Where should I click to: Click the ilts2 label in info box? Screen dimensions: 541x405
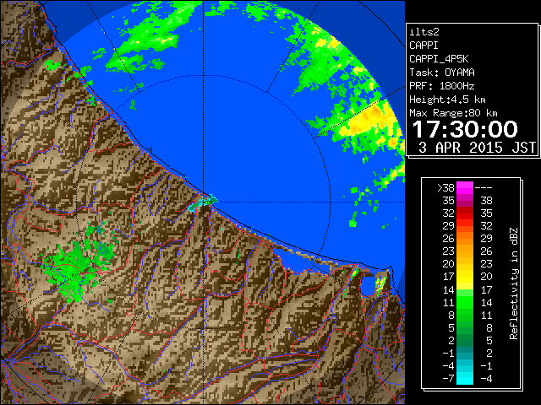[x=424, y=32]
